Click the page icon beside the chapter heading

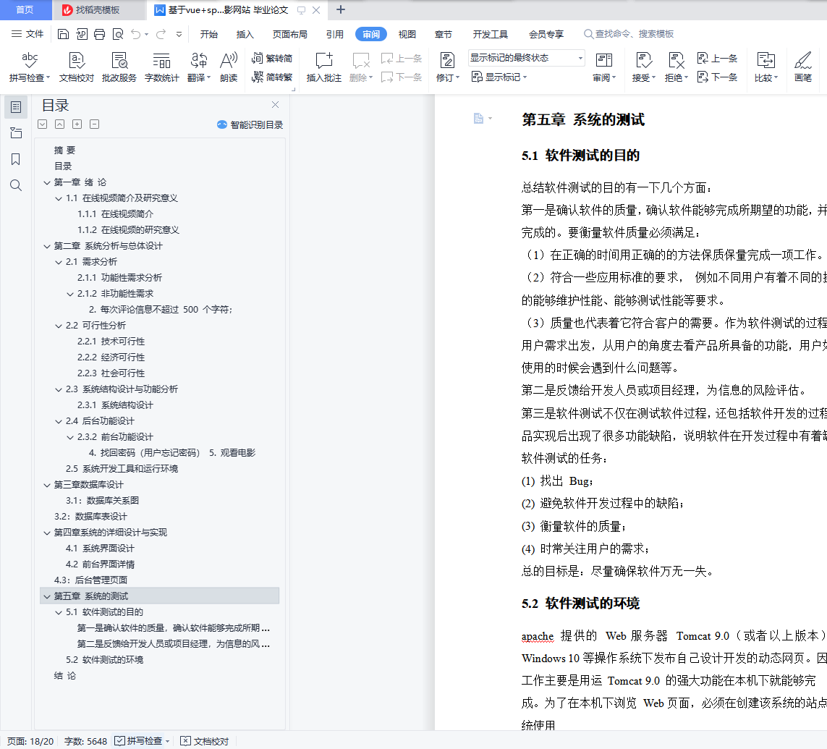(479, 118)
